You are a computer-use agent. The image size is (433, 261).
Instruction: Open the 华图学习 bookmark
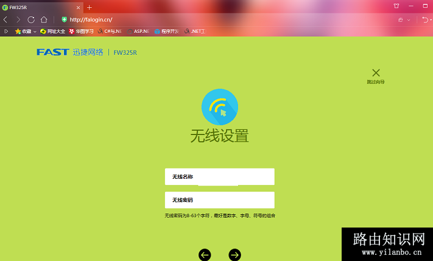(x=81, y=32)
